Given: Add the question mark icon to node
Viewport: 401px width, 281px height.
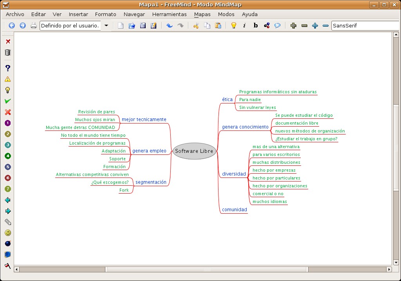Looking at the screenshot, I should click(x=8, y=68).
